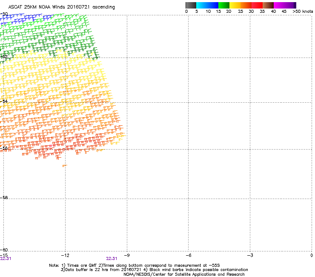Click the 'NOAA/NESDIS/Center for Satellite Applications and Research' credit
The height and width of the screenshot is (277, 315).
(184, 274)
